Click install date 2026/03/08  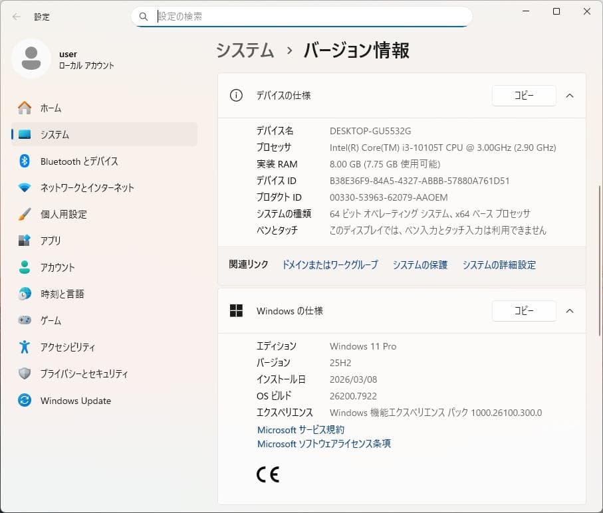coord(353,379)
